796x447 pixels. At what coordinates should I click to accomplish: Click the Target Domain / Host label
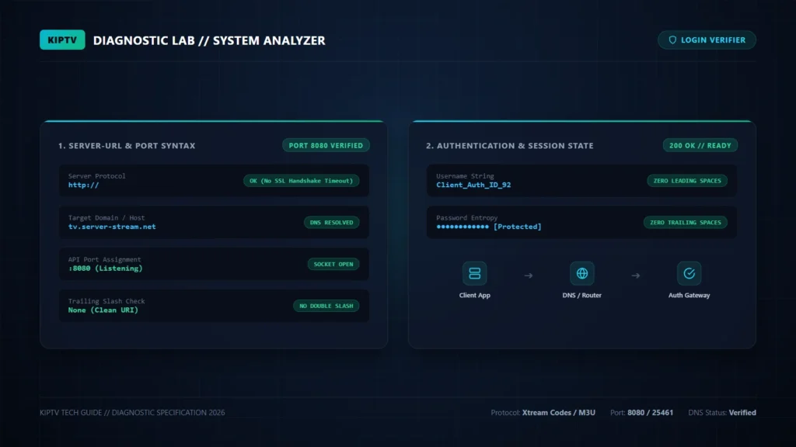[x=106, y=218]
